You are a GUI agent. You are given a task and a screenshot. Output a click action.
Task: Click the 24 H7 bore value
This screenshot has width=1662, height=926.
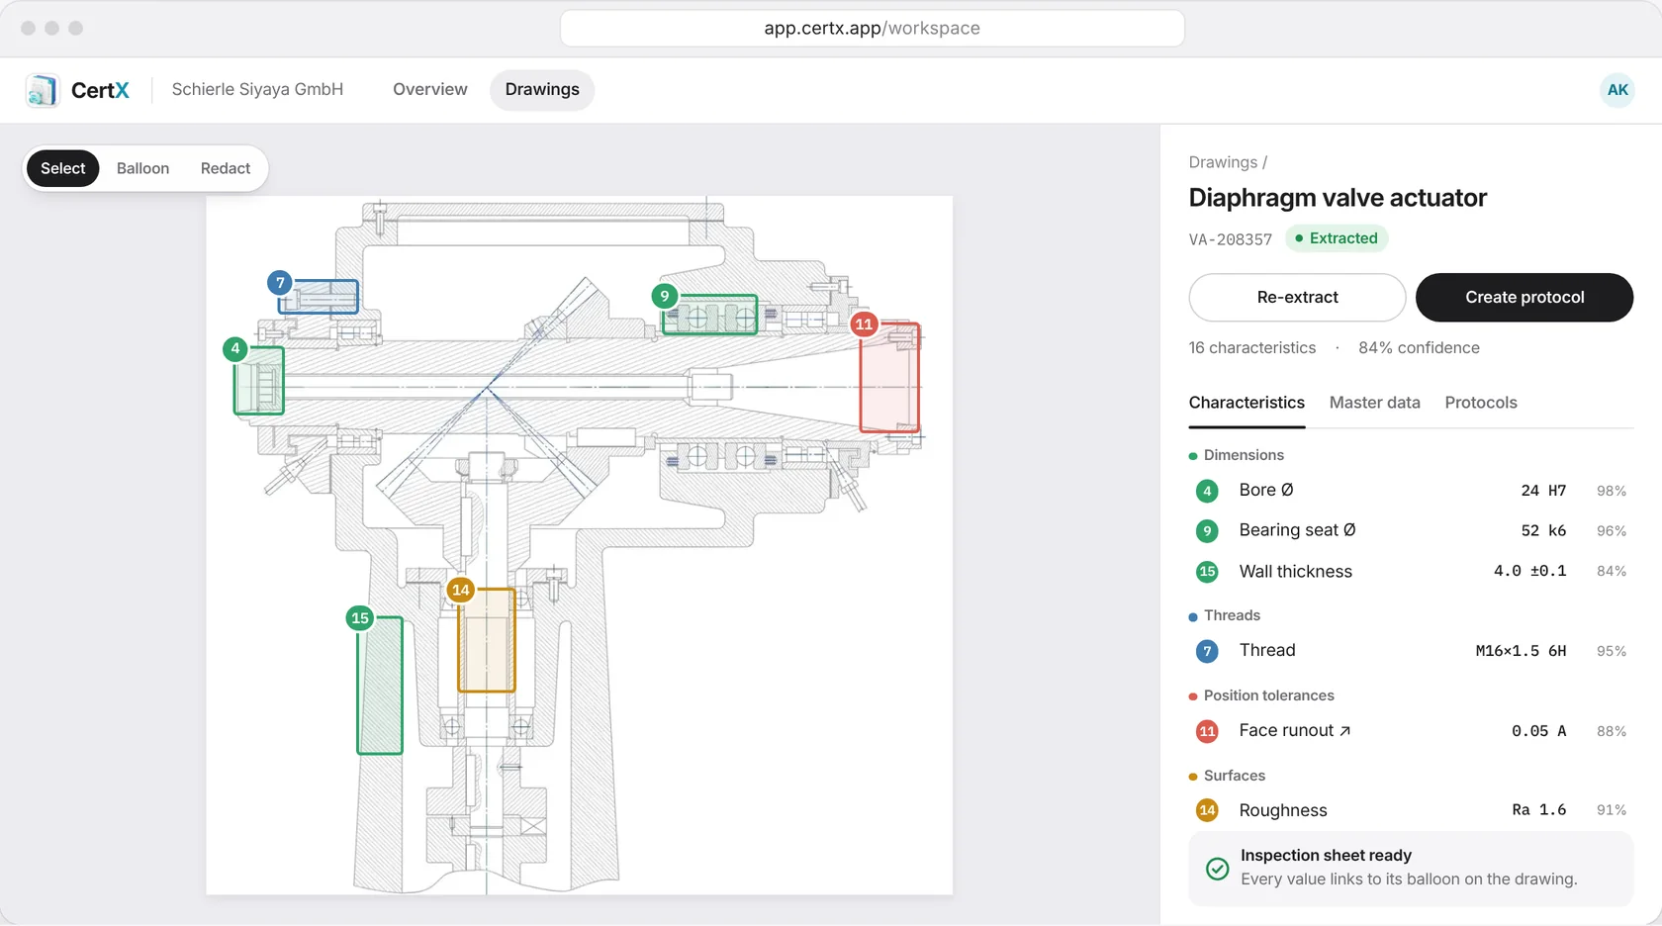[x=1543, y=491]
